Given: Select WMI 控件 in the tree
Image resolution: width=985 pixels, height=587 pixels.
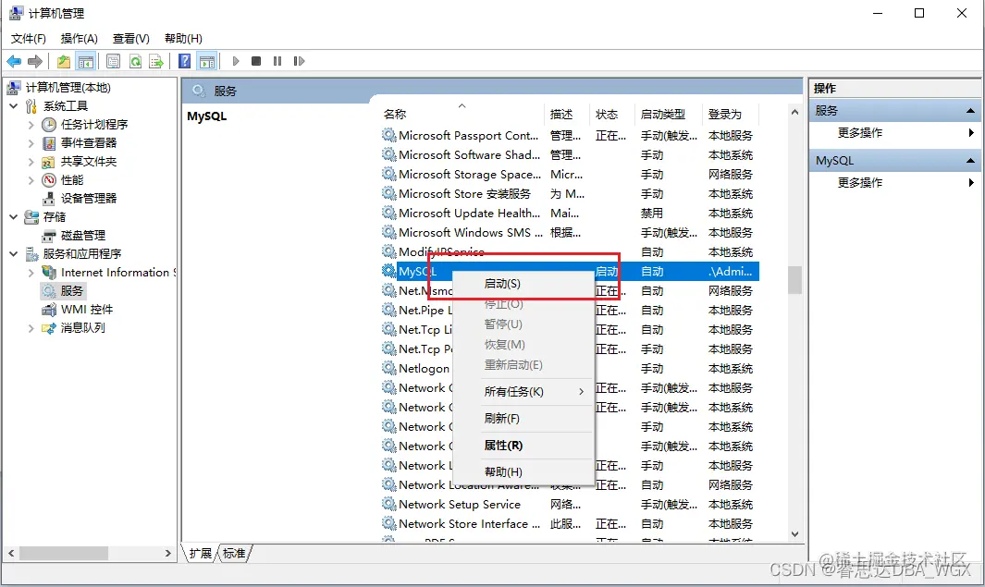Looking at the screenshot, I should tap(87, 310).
